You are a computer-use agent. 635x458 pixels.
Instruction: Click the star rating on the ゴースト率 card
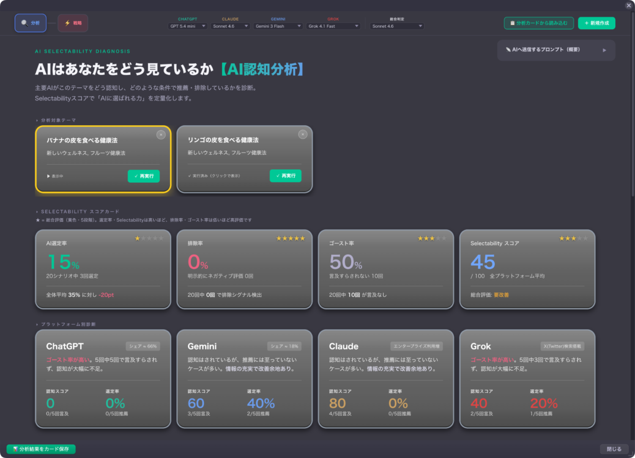pyautogui.click(x=432, y=238)
